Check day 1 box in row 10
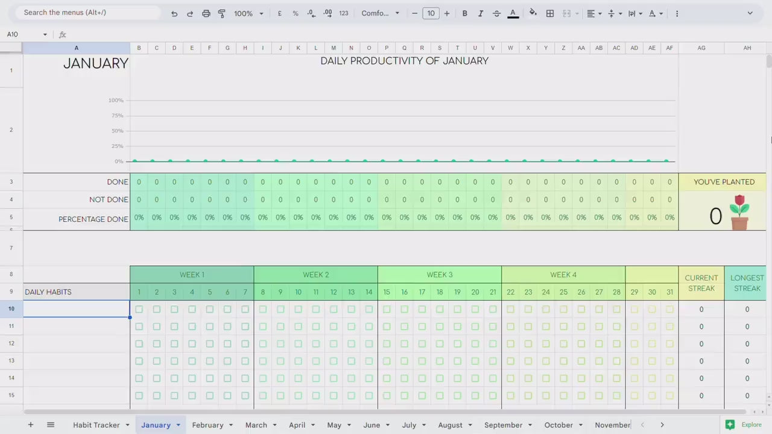Screen dimensions: 772x434 tap(139, 309)
